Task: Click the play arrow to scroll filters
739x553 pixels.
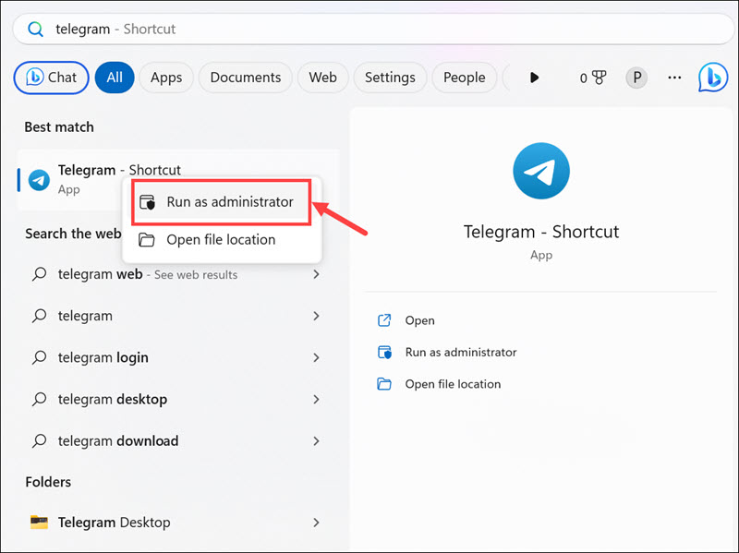Action: click(534, 78)
